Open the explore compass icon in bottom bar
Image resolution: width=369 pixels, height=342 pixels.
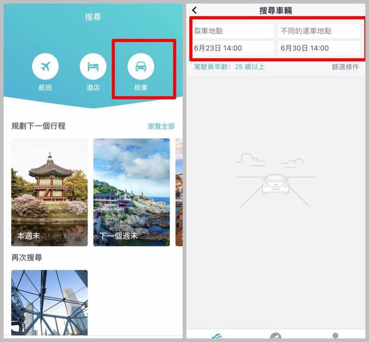point(275,336)
